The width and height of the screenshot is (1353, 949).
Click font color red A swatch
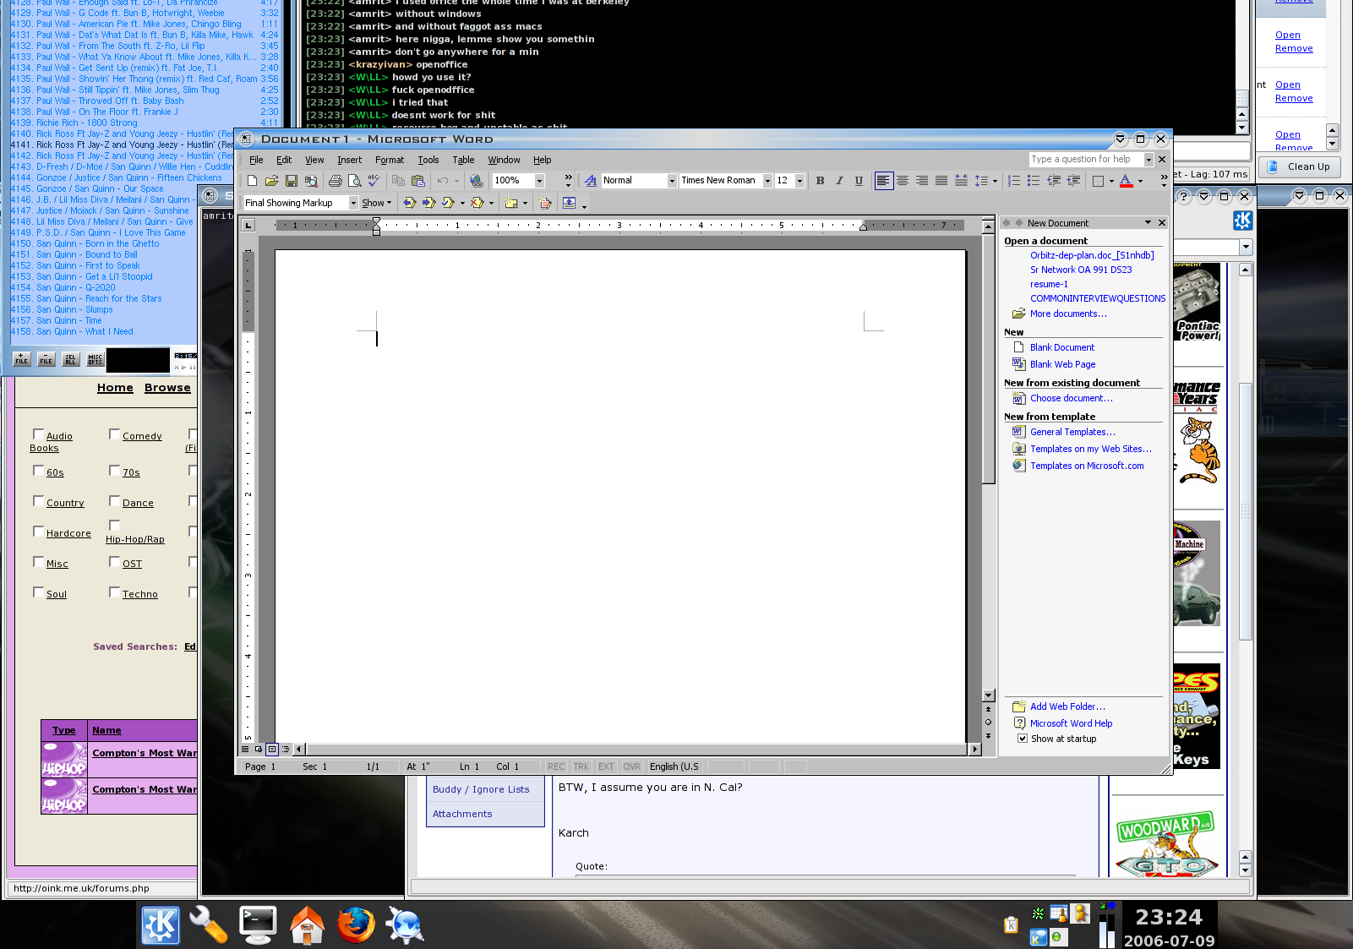[x=1126, y=181]
